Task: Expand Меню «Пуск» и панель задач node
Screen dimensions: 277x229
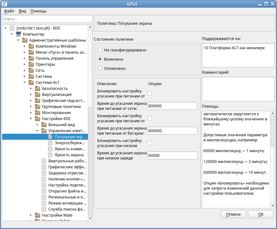Action: (25, 52)
